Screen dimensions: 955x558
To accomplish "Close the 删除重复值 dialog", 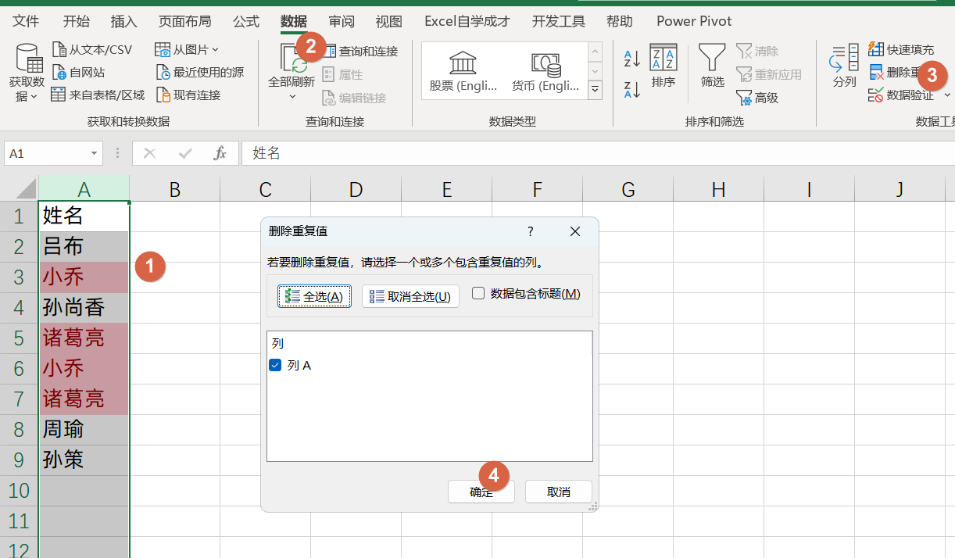I will point(575,231).
